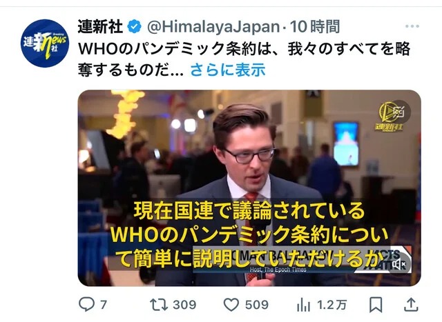Expand tweet text via さらに表示
The height and width of the screenshot is (322, 442).
click(228, 70)
